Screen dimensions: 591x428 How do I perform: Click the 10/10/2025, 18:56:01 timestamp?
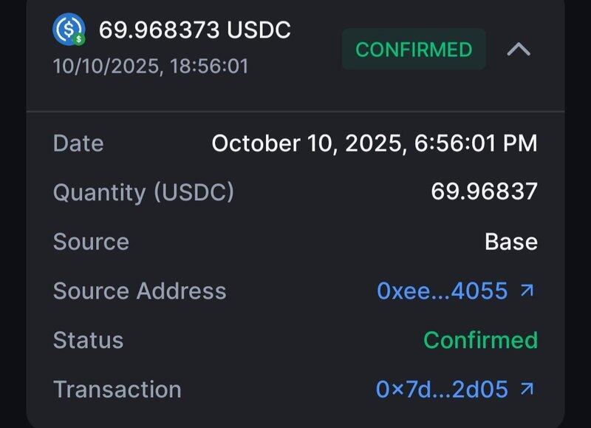[151, 66]
